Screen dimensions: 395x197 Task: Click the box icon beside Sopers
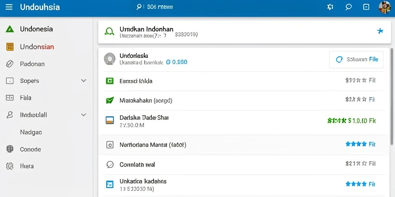[x=10, y=81]
